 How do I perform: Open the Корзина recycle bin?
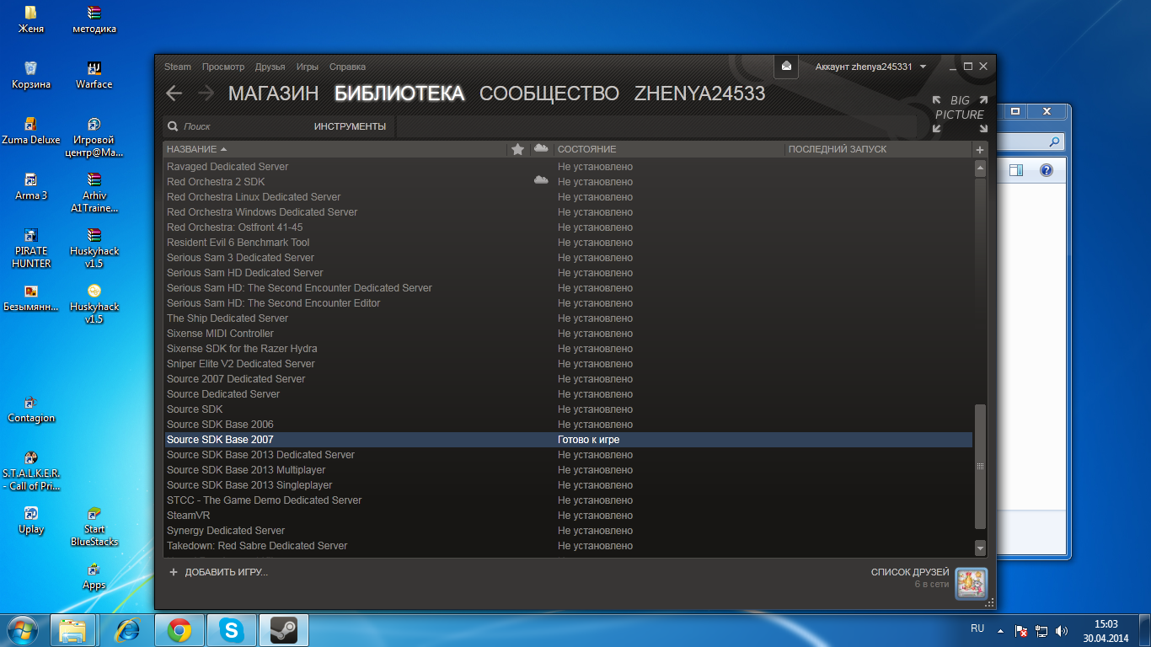pos(31,73)
